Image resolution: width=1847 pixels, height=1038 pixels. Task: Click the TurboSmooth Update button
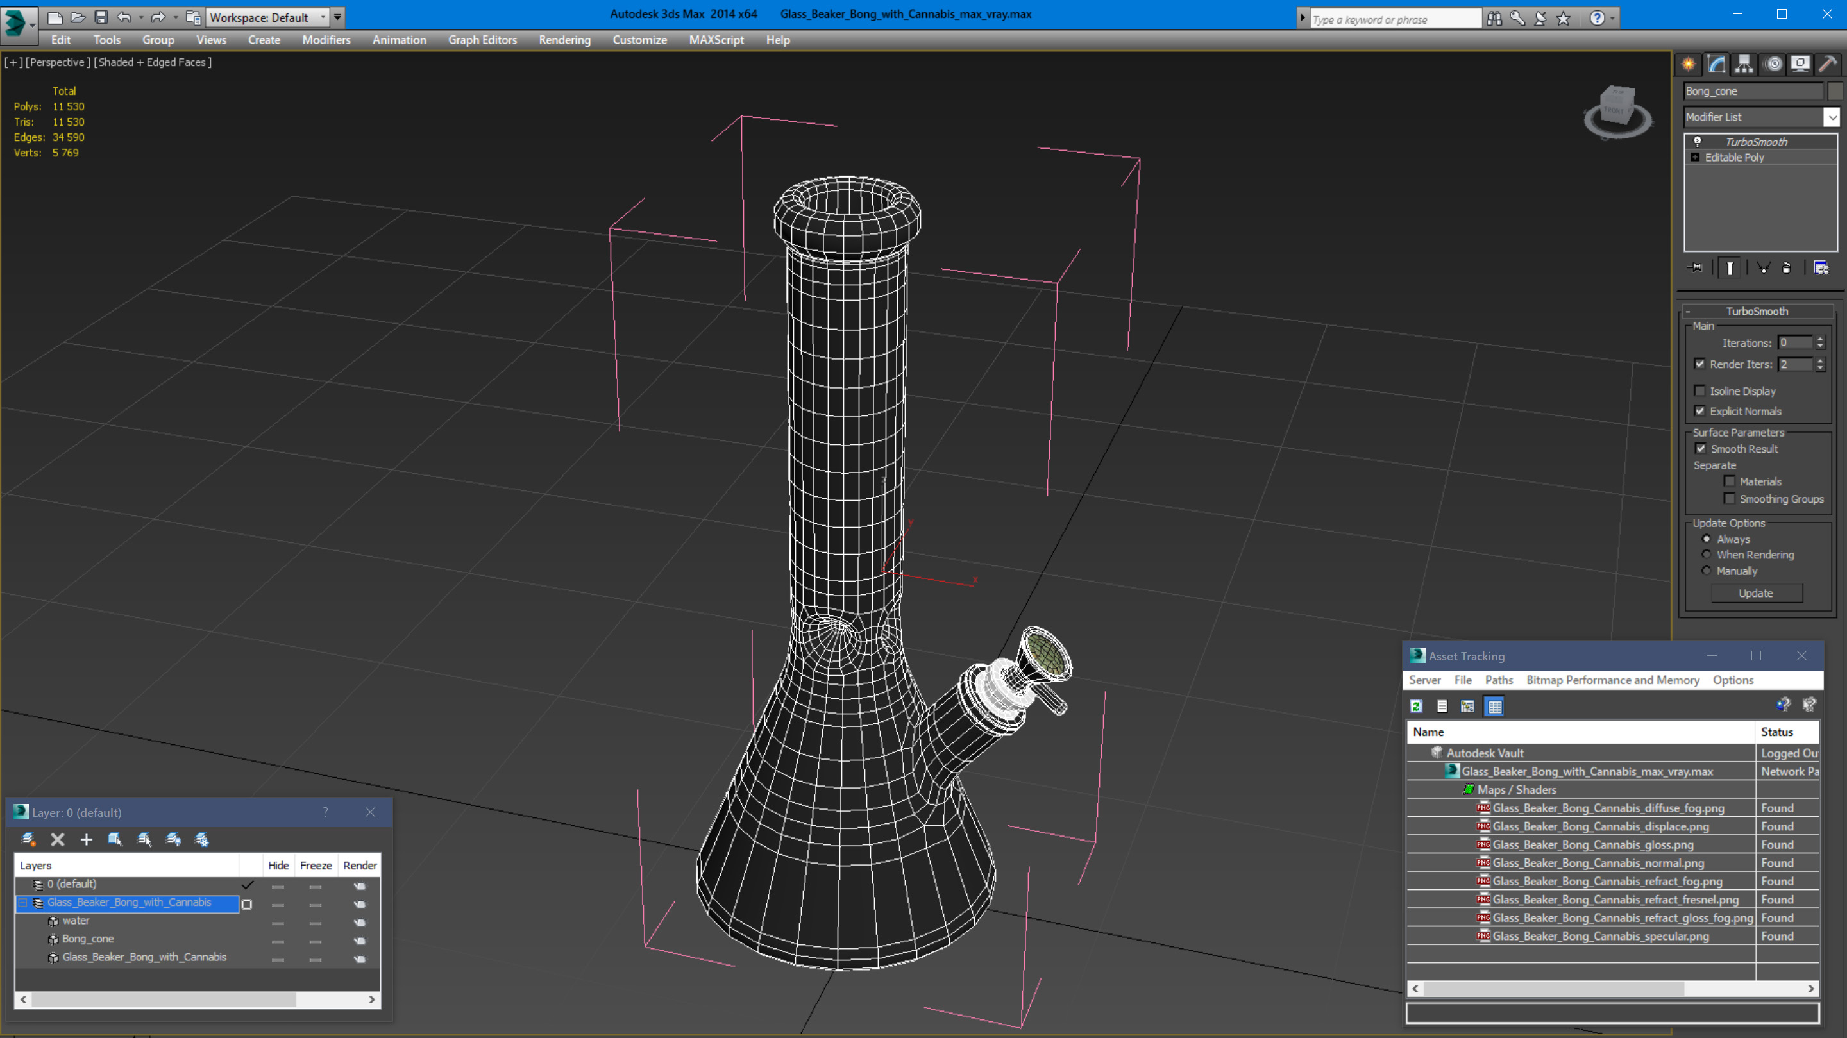coord(1756,594)
